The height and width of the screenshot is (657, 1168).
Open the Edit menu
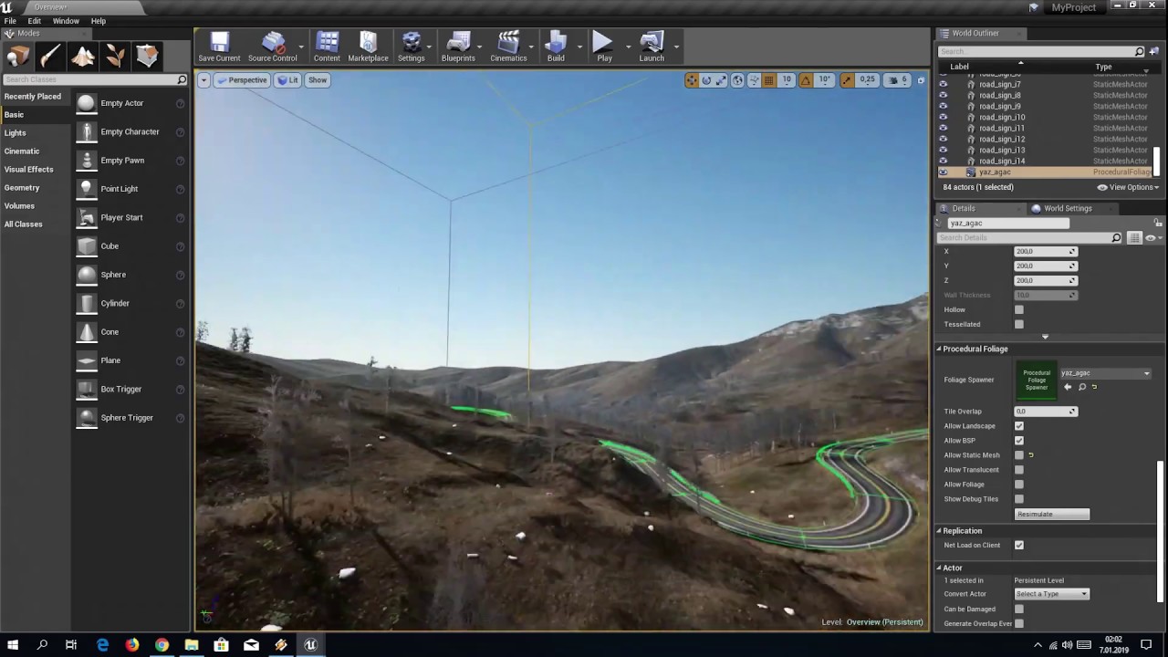35,21
